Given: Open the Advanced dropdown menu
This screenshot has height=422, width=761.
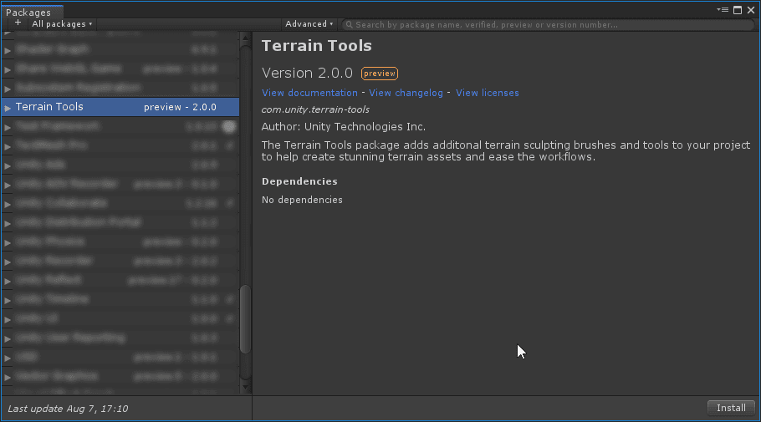Looking at the screenshot, I should click(309, 23).
